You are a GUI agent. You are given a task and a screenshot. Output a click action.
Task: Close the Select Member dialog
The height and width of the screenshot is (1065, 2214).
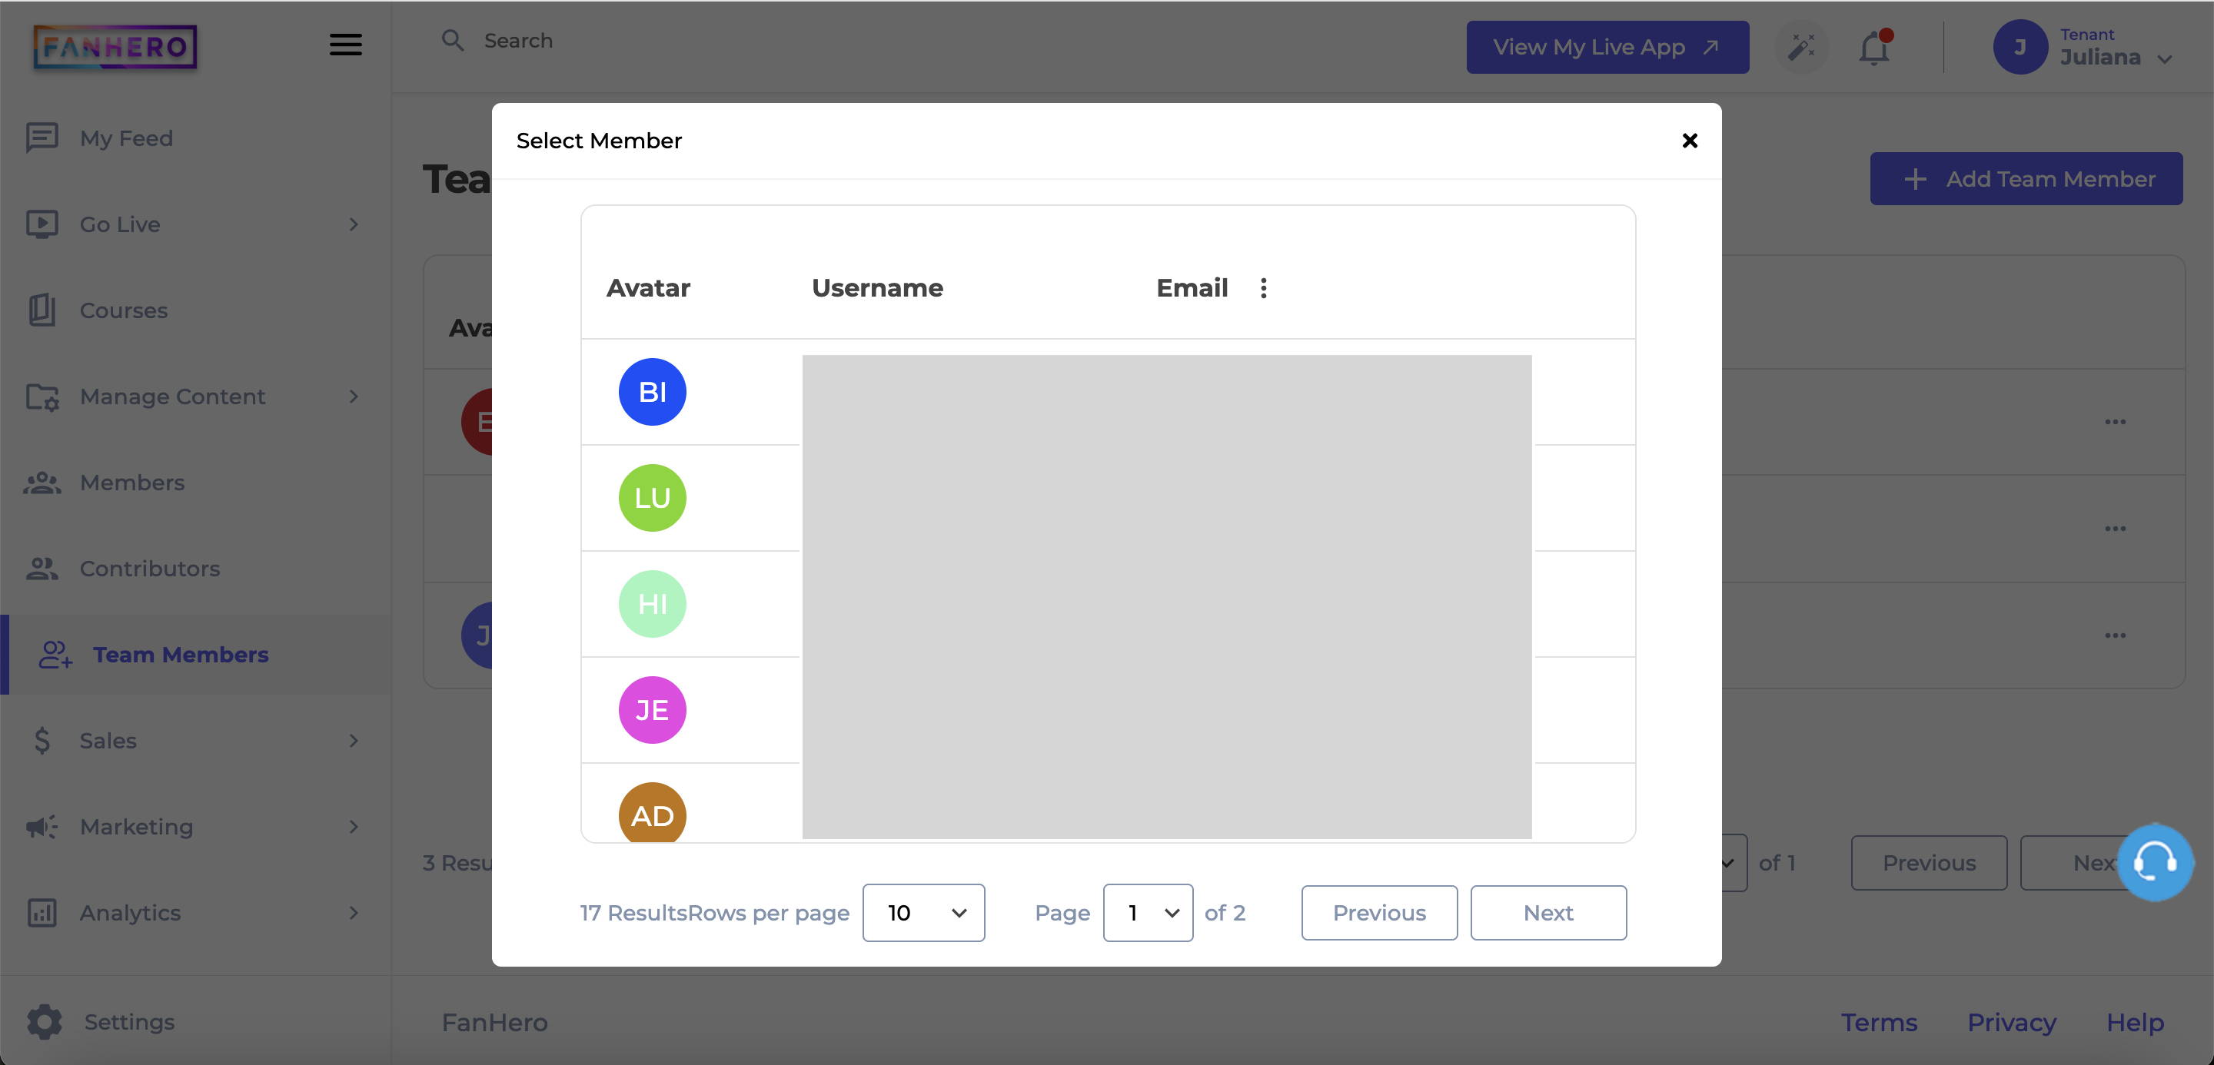click(x=1689, y=141)
